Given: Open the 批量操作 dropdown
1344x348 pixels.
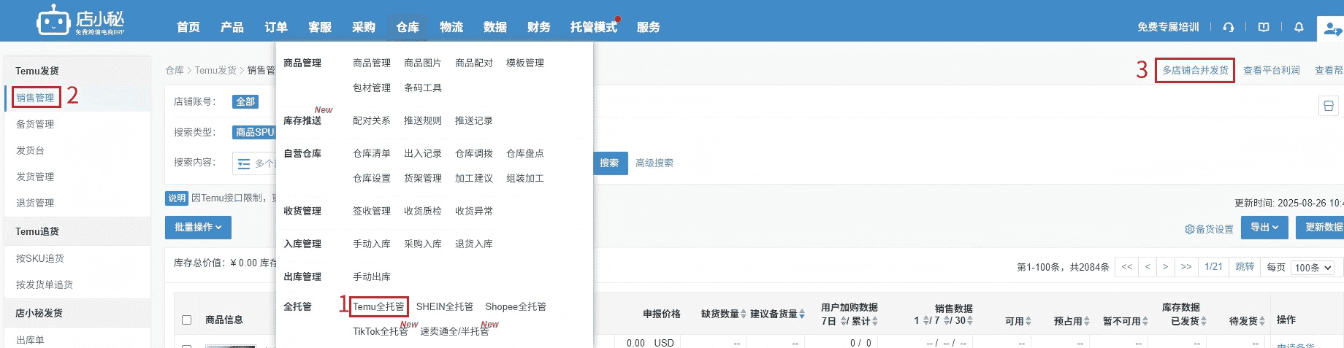Looking at the screenshot, I should click(198, 228).
